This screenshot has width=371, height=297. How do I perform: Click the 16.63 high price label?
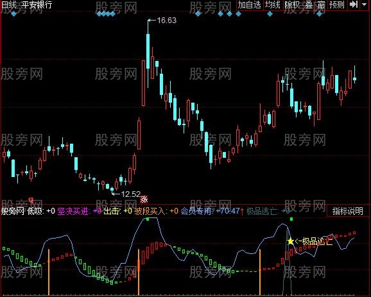point(167,21)
